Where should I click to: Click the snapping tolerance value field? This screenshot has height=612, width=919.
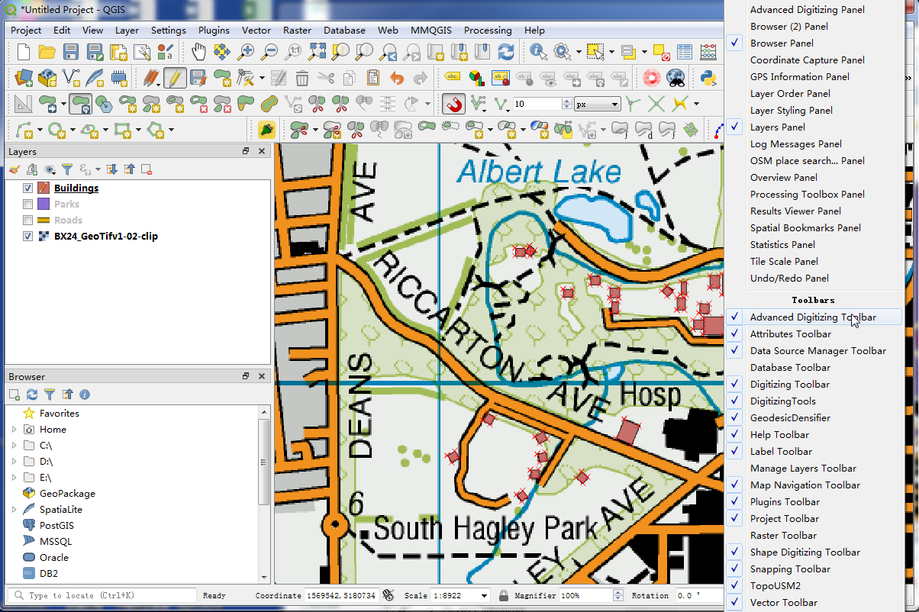click(x=537, y=105)
